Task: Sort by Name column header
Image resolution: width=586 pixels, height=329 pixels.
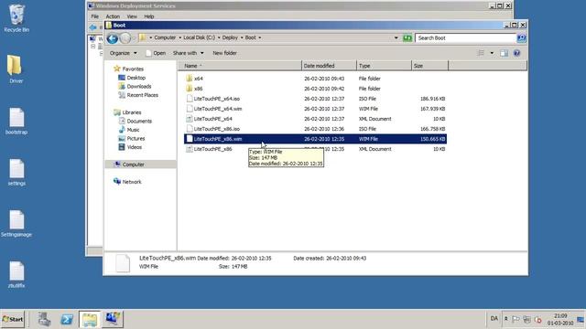Action: point(240,66)
